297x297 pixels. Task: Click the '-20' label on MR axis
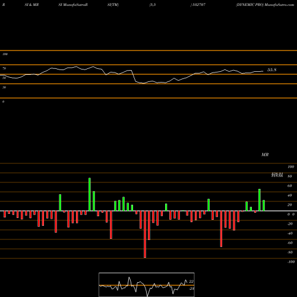pos(290,224)
